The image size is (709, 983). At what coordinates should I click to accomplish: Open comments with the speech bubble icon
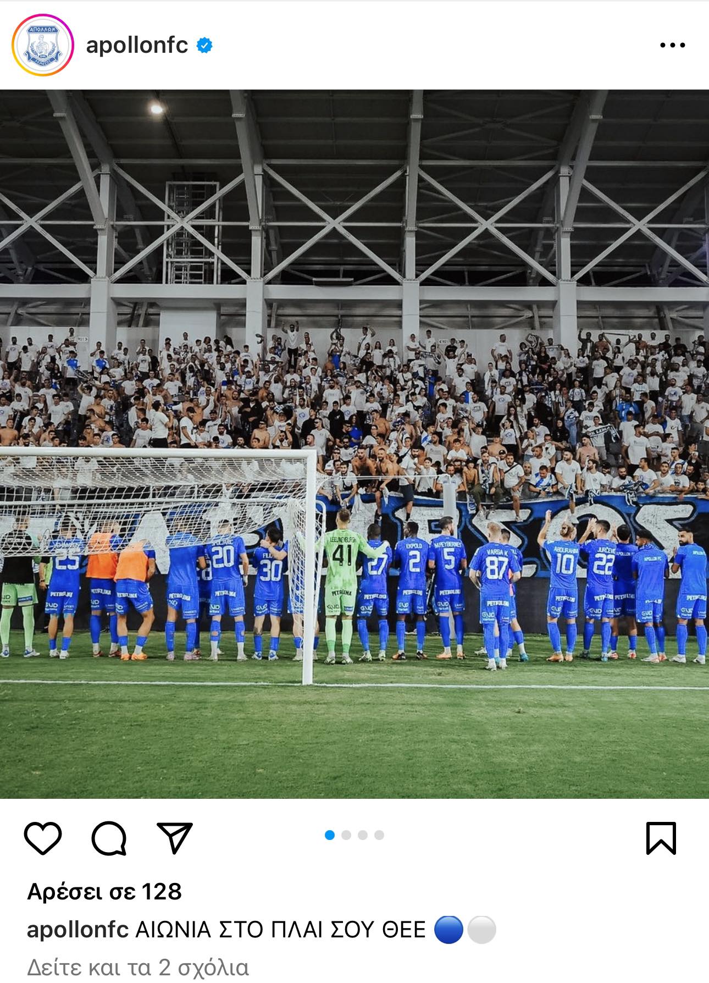109,838
